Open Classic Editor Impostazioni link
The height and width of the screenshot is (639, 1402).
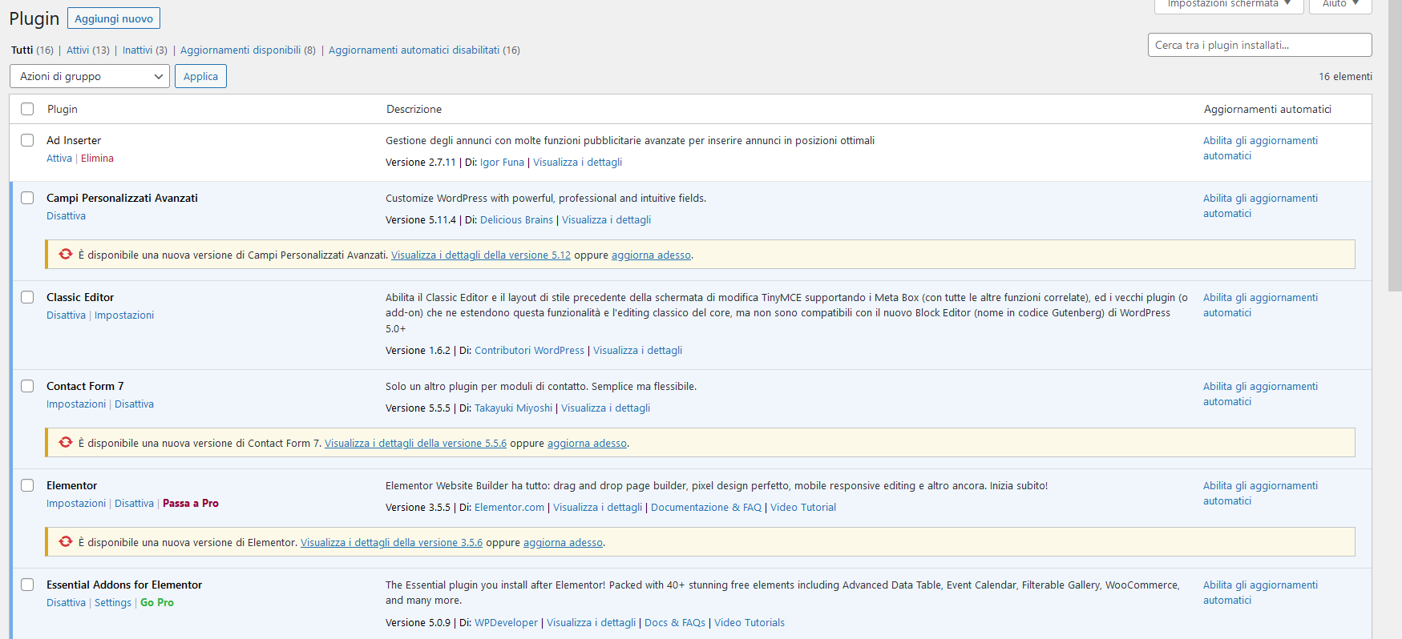(x=124, y=315)
